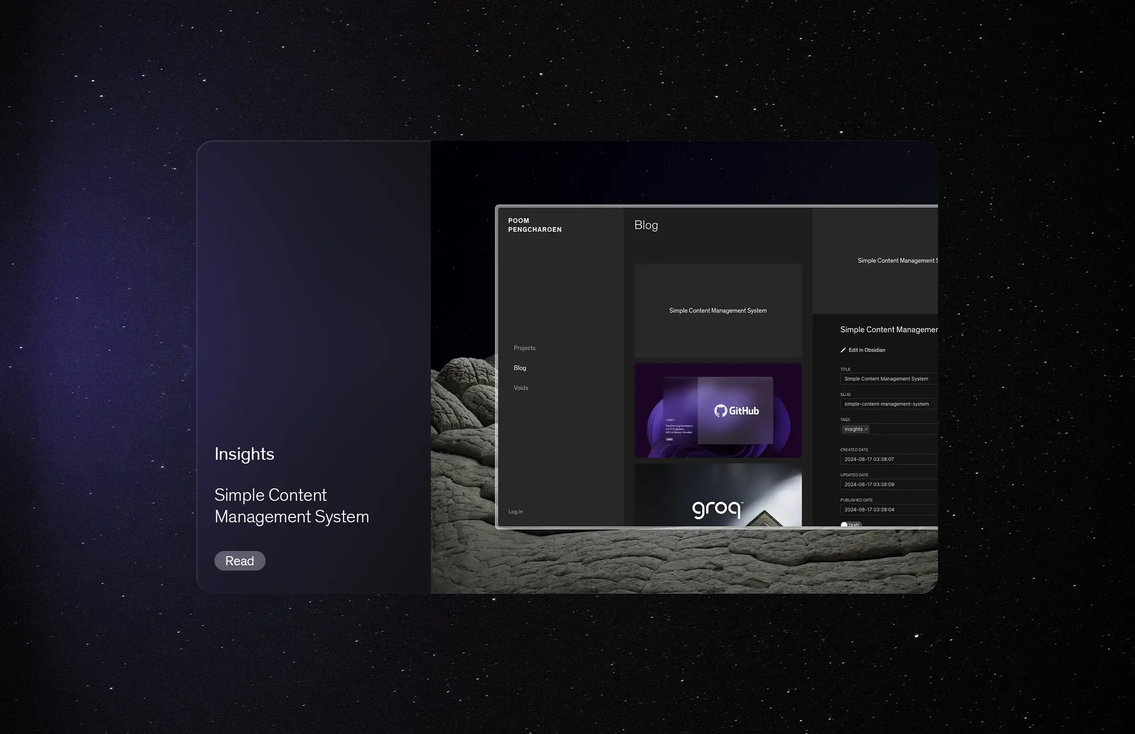Open the Simple Content Management System blog card
The height and width of the screenshot is (734, 1135).
pos(717,310)
